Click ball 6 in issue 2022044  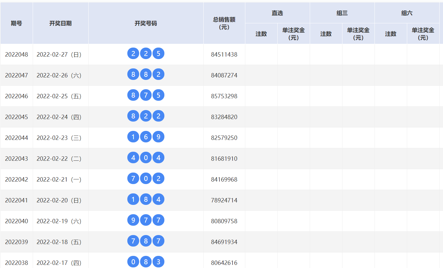pyautogui.click(x=146, y=137)
